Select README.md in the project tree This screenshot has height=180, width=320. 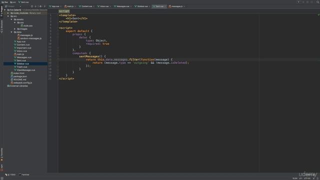click(x=18, y=79)
